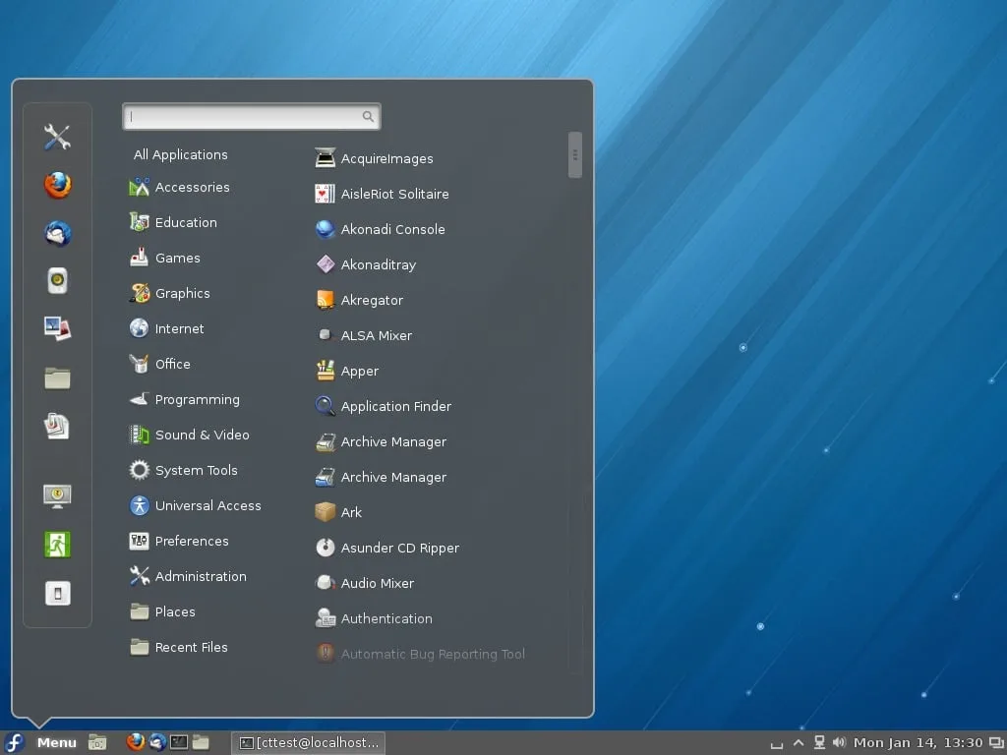Image resolution: width=1007 pixels, height=755 pixels.
Task: Click the show desktop panel icon
Action: tap(97, 743)
